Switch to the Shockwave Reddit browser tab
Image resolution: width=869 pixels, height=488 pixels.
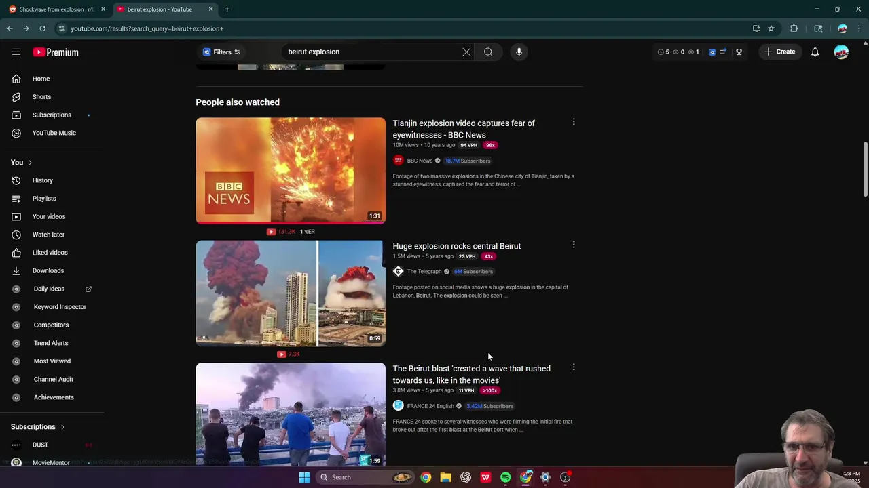[57, 9]
